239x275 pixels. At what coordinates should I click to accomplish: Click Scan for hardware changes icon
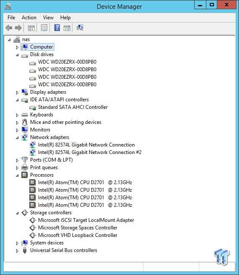[x=80, y=28]
